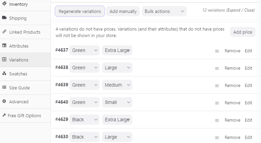Switch to the Inventory tab
The width and height of the screenshot is (261, 143).
(18, 4)
